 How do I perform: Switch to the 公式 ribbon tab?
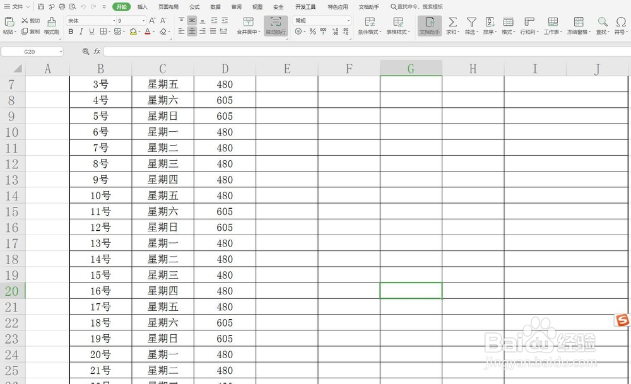(194, 6)
